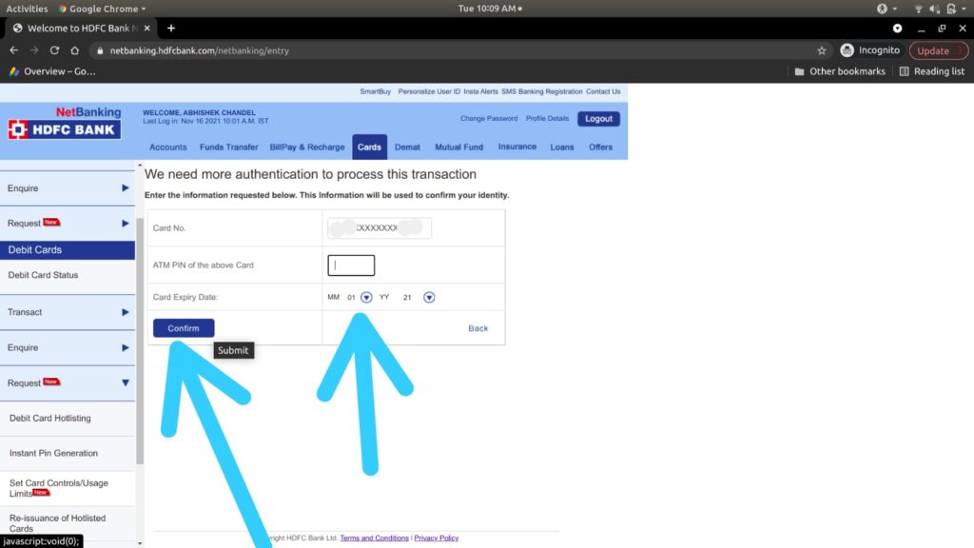Click the recording indicator icon in Chrome title bar
Screen dimensions: 974x548
click(x=898, y=28)
